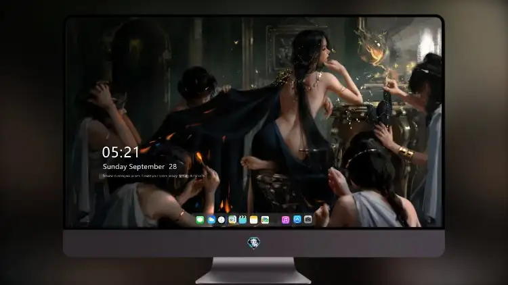Click the small status line under the date
Image resolution: width=508 pixels, height=285 pixels.
(x=154, y=176)
